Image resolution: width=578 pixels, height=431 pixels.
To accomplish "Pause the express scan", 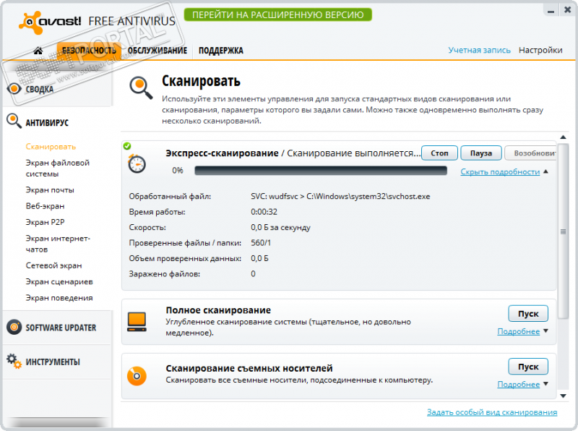I will point(481,153).
